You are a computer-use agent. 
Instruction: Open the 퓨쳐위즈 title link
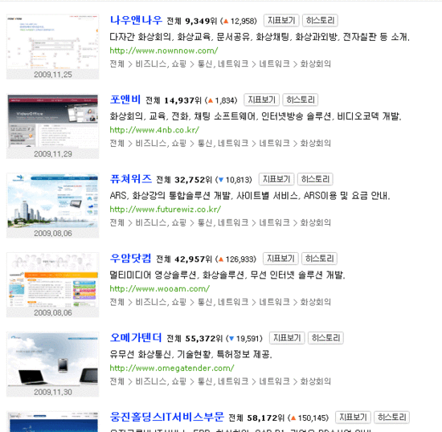130,179
